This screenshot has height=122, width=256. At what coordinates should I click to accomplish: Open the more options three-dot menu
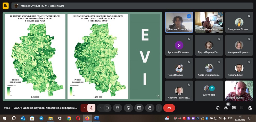[x=159, y=108]
